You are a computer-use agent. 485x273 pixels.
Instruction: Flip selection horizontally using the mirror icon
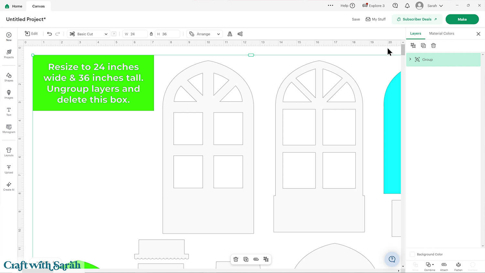click(x=230, y=34)
